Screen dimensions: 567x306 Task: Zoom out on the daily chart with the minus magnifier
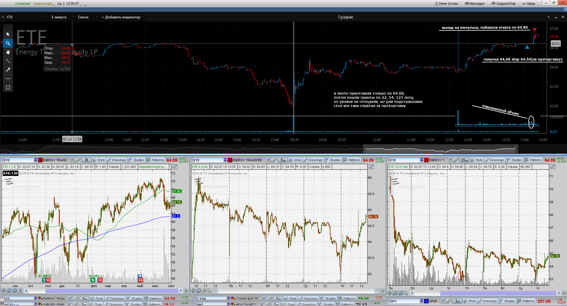pyautogui.click(x=15, y=291)
